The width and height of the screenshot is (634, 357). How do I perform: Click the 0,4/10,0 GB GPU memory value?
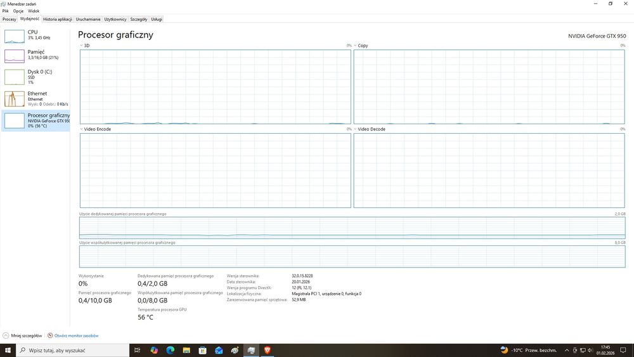pyautogui.click(x=95, y=301)
